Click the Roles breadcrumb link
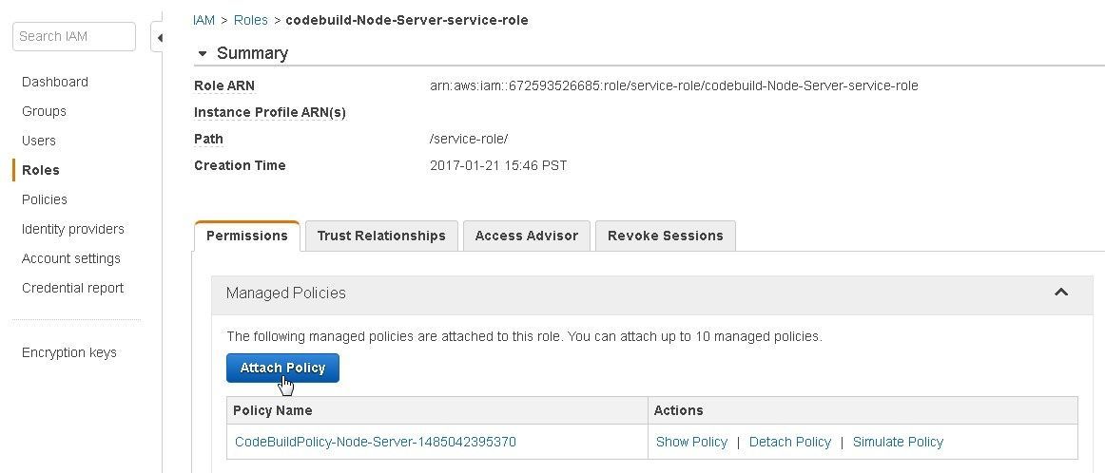Screen dimensions: 1105x473 (x=251, y=20)
